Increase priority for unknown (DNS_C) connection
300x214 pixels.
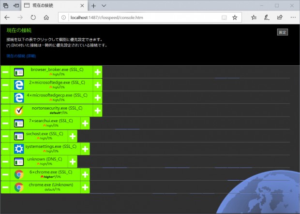pos(73,162)
